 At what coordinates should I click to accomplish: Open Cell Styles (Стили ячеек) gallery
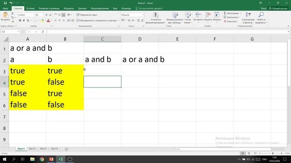click(x=188, y=18)
